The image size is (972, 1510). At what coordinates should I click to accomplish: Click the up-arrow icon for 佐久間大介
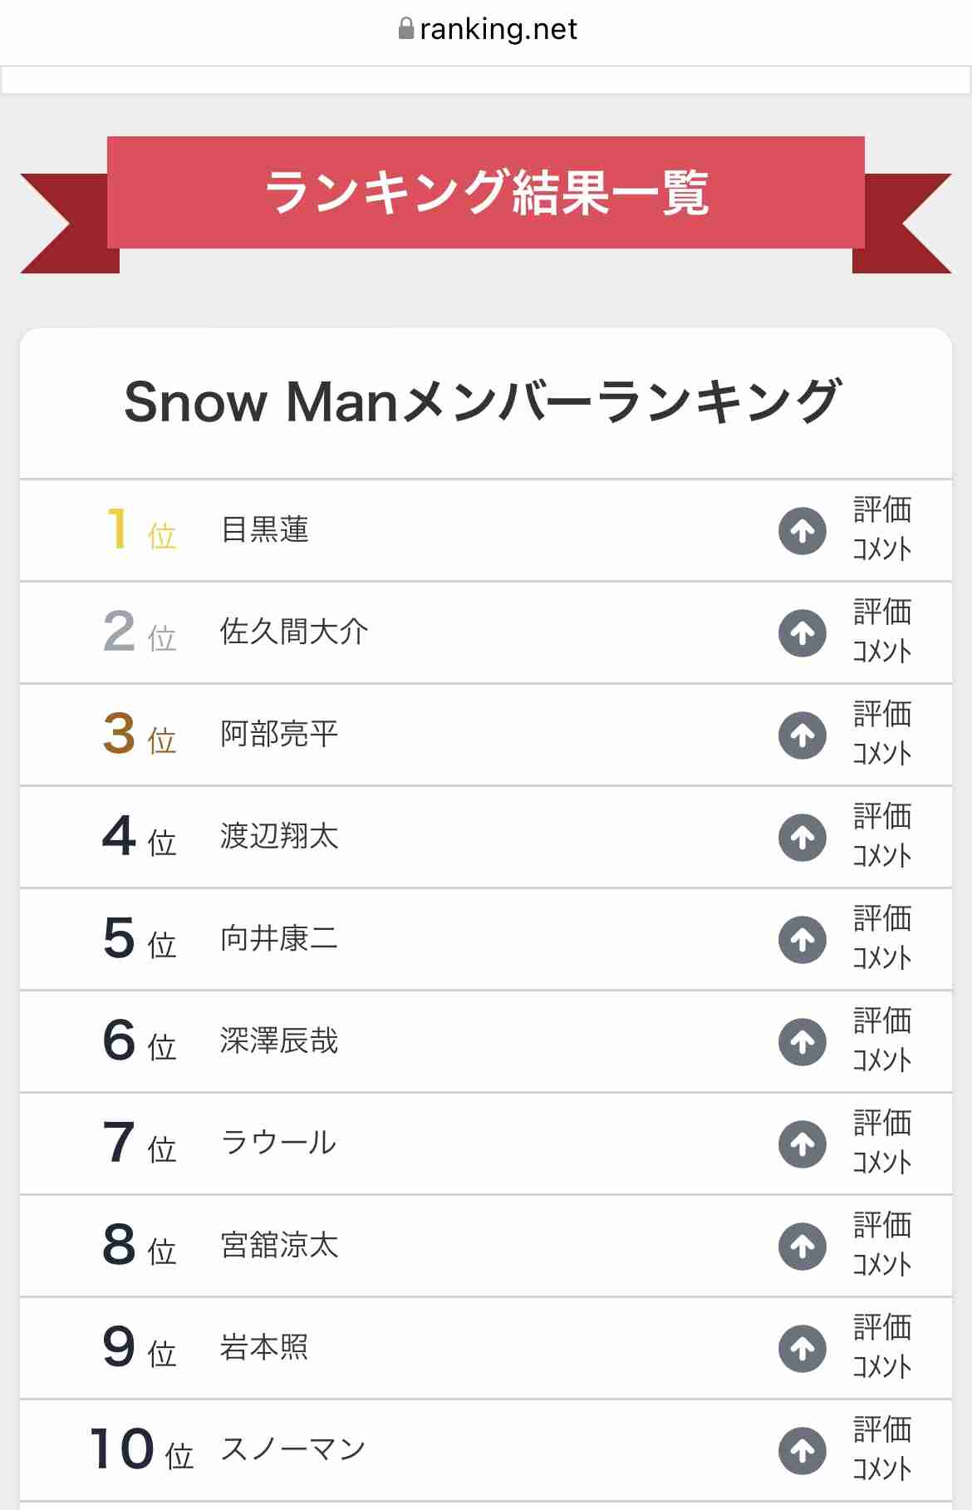click(802, 632)
